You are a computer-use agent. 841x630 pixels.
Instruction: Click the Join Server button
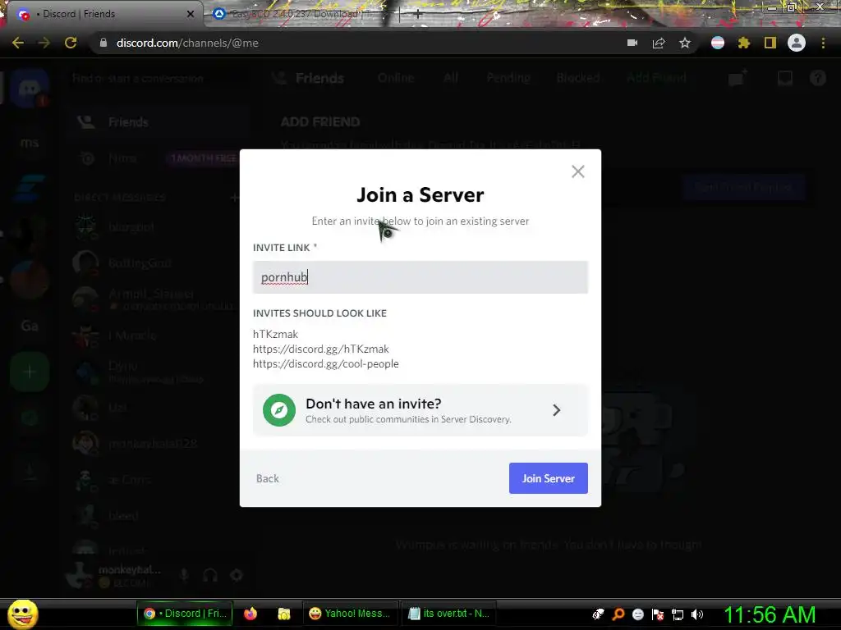548,478
